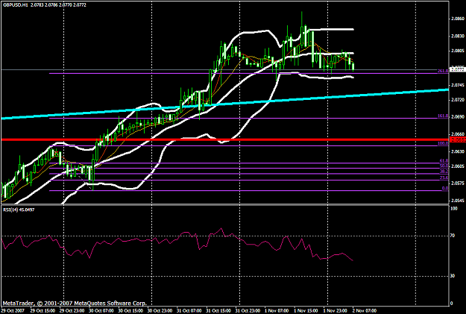Click the current price tag 2.0772
Screen dimensions: 466x314
pyautogui.click(x=458, y=69)
